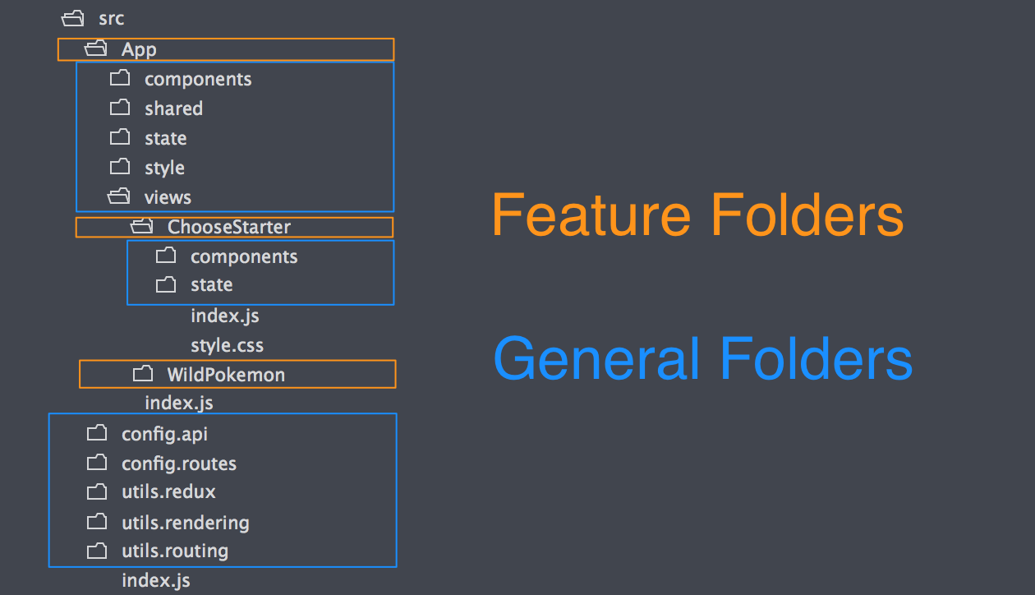Select the components folder icon under App
This screenshot has height=595, width=1035.
[120, 78]
